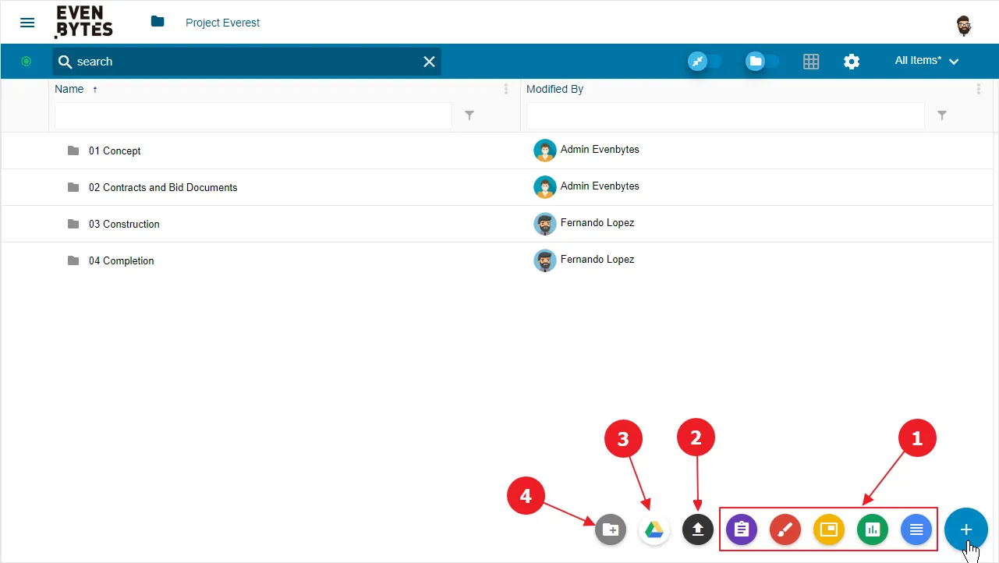Clear the search box with the X

pyautogui.click(x=429, y=62)
